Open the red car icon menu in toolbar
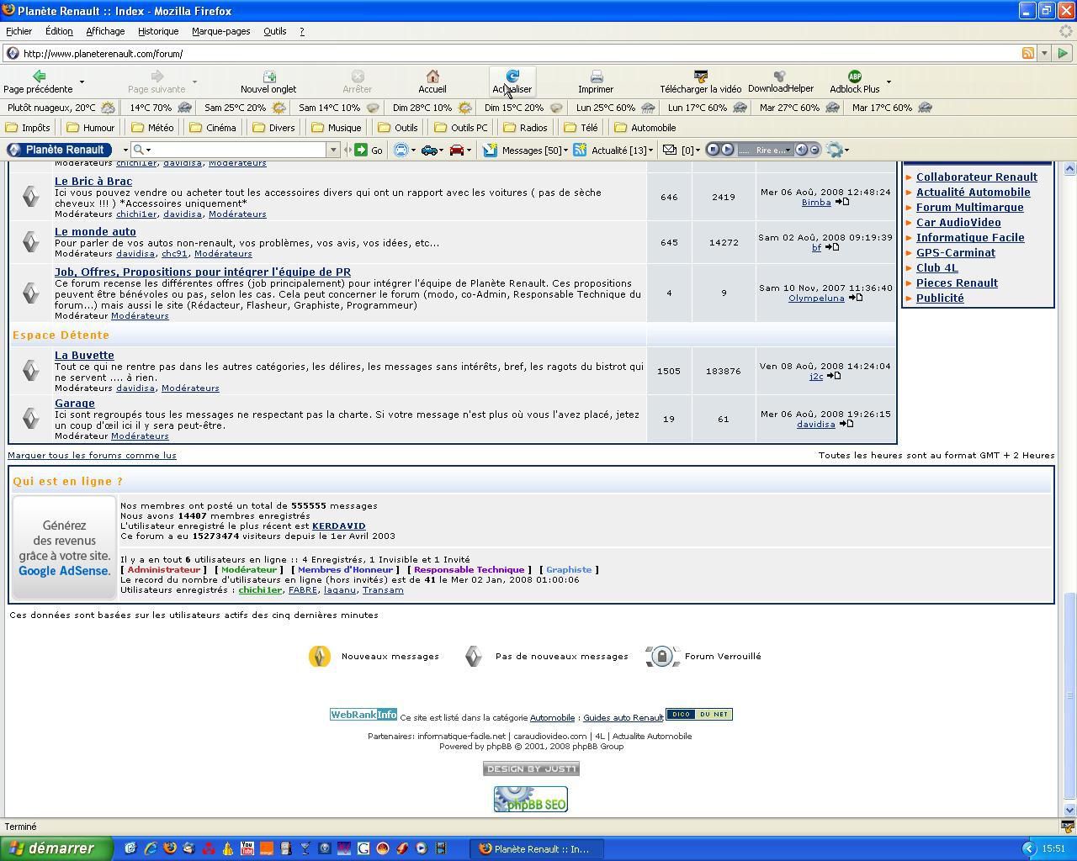This screenshot has height=861, width=1077. [x=459, y=150]
